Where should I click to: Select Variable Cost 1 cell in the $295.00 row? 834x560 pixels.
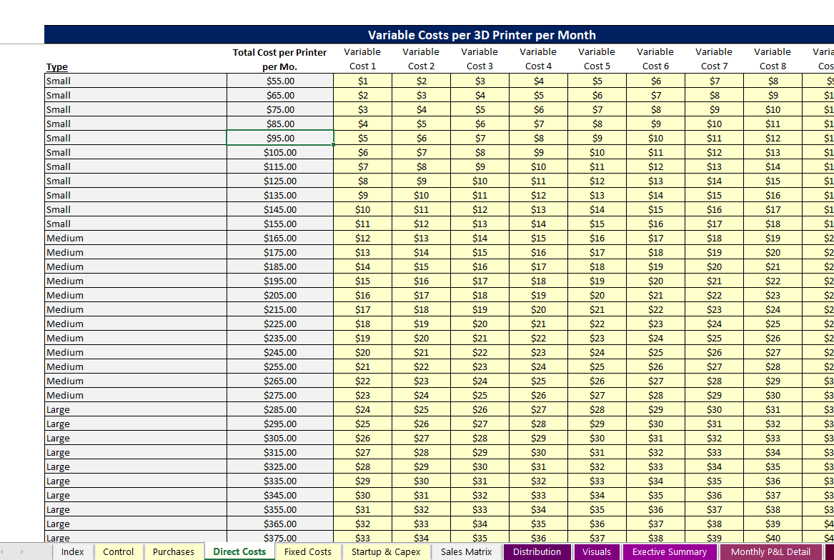pyautogui.click(x=363, y=424)
